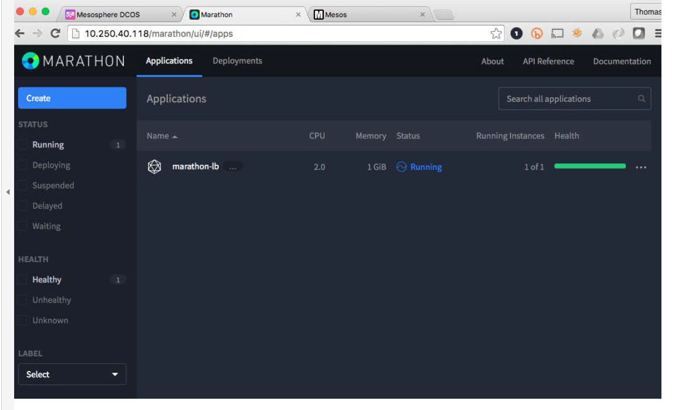Open a new browser tab
The height and width of the screenshot is (410, 675).
pos(443,15)
